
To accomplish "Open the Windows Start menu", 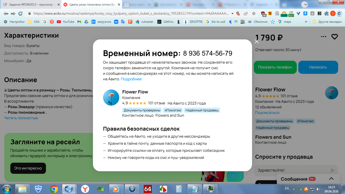I will 7,189.
